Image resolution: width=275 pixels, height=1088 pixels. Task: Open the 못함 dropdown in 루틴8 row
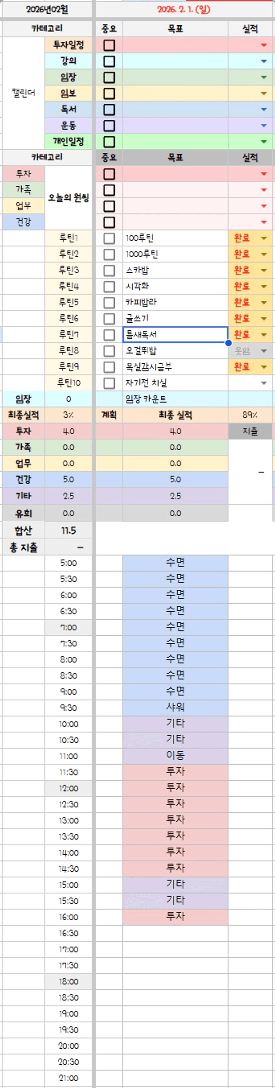[x=264, y=350]
